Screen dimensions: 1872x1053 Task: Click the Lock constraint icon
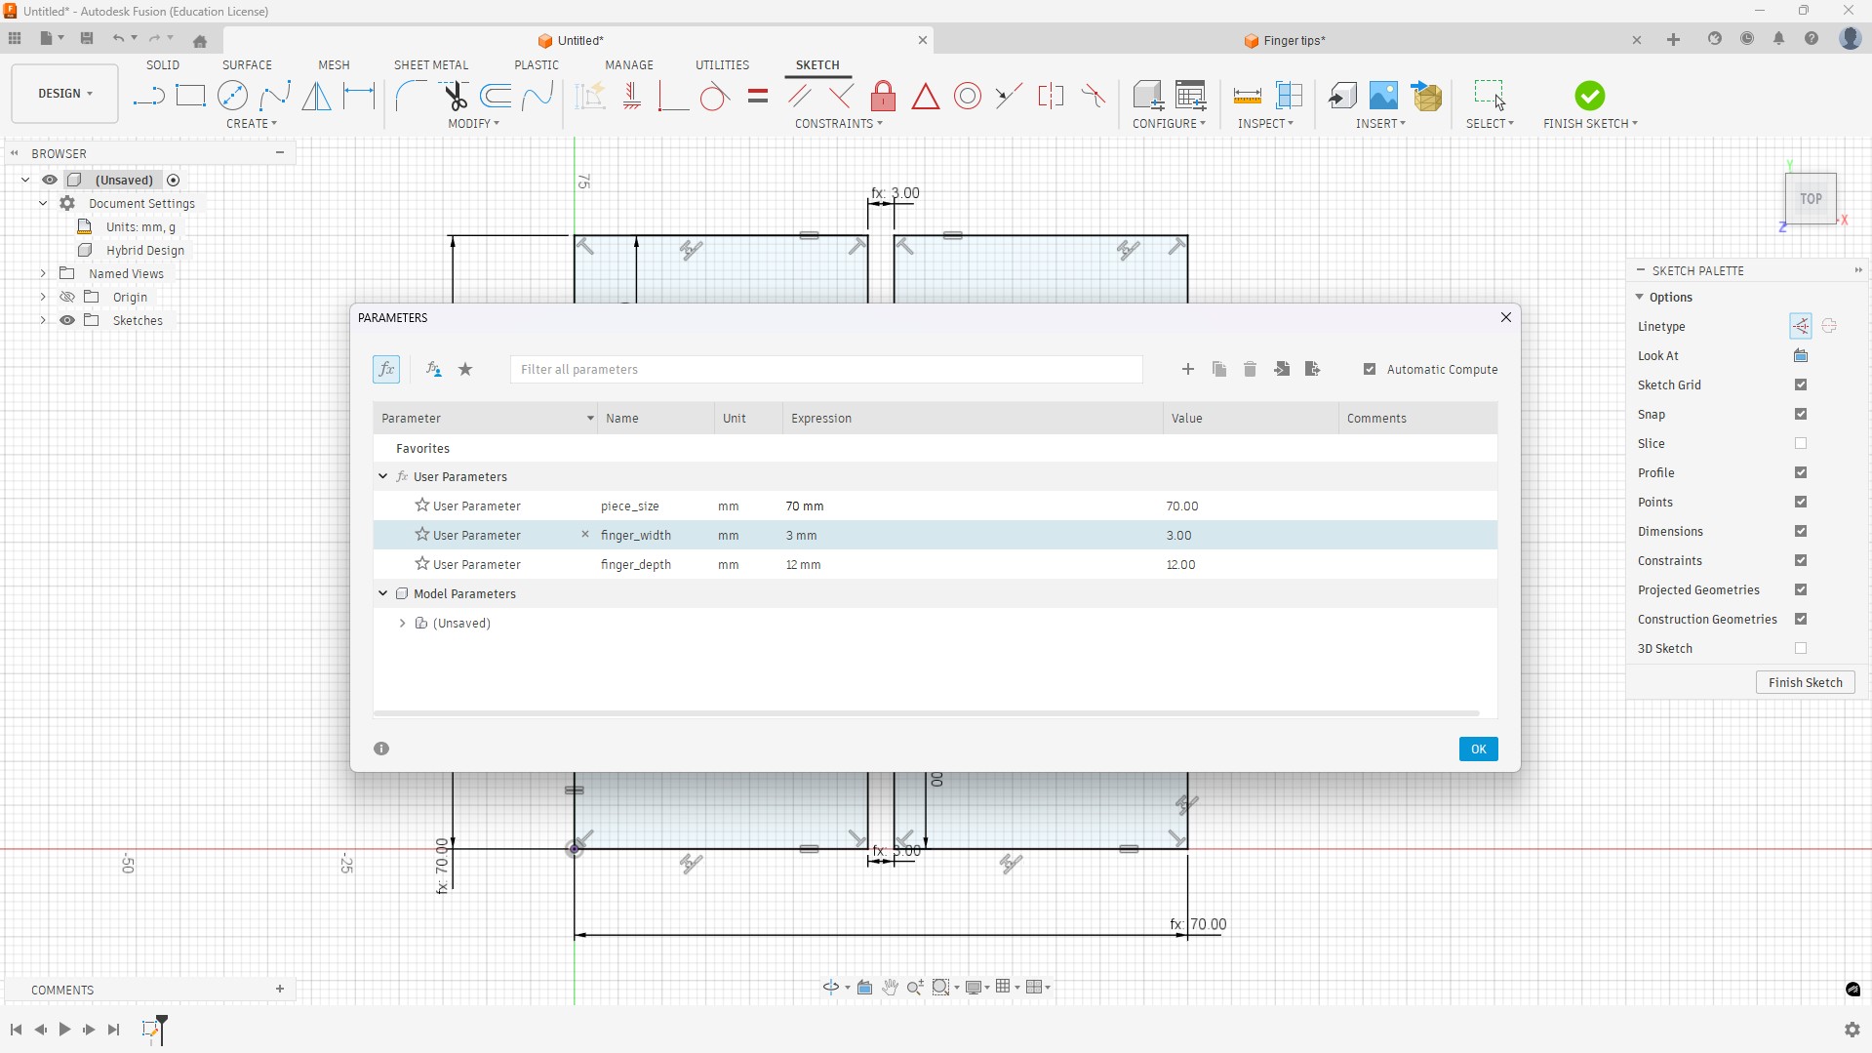(883, 96)
